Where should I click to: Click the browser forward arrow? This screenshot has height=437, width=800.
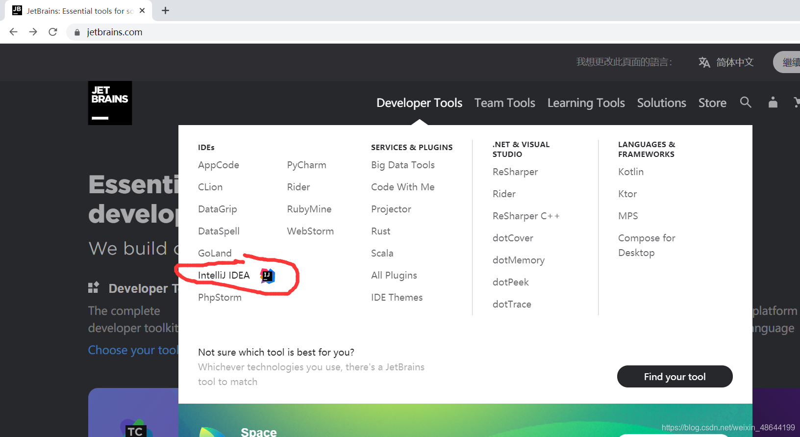tap(33, 32)
